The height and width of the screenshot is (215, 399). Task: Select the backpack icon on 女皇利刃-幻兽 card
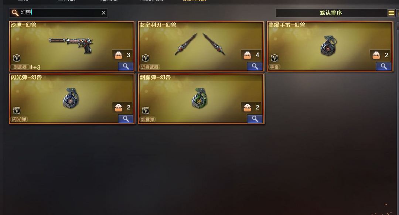[247, 55]
